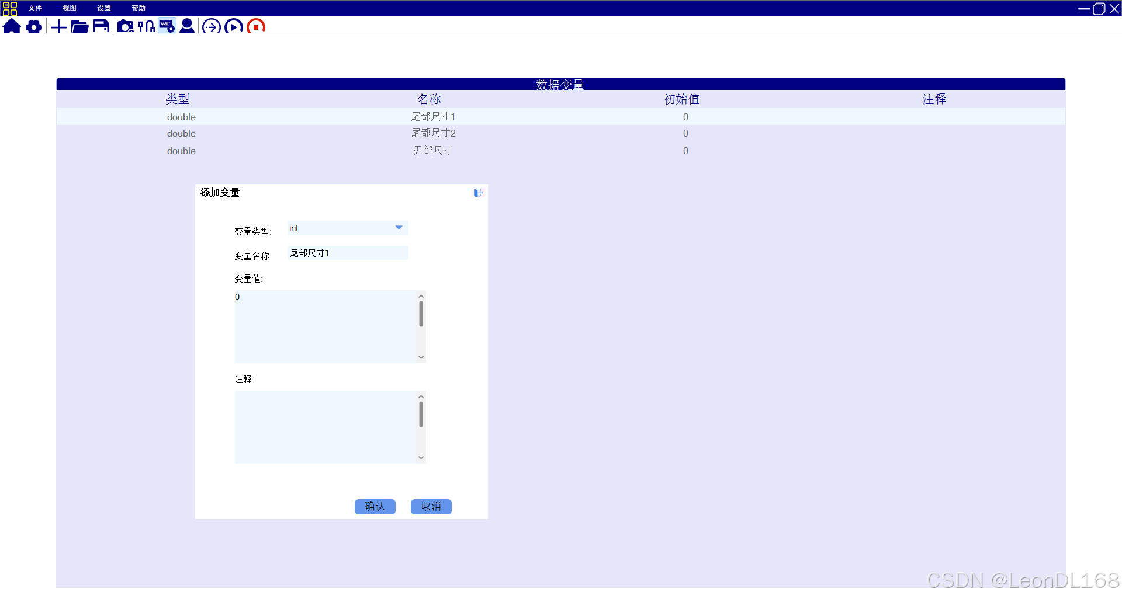Select table row named 刃部尺寸
Viewport: 1122px width, 599px height.
click(561, 151)
